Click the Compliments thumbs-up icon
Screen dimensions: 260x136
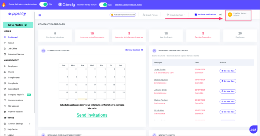(5, 78)
